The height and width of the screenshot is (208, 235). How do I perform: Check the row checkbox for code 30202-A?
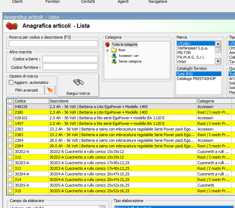coord(10,152)
